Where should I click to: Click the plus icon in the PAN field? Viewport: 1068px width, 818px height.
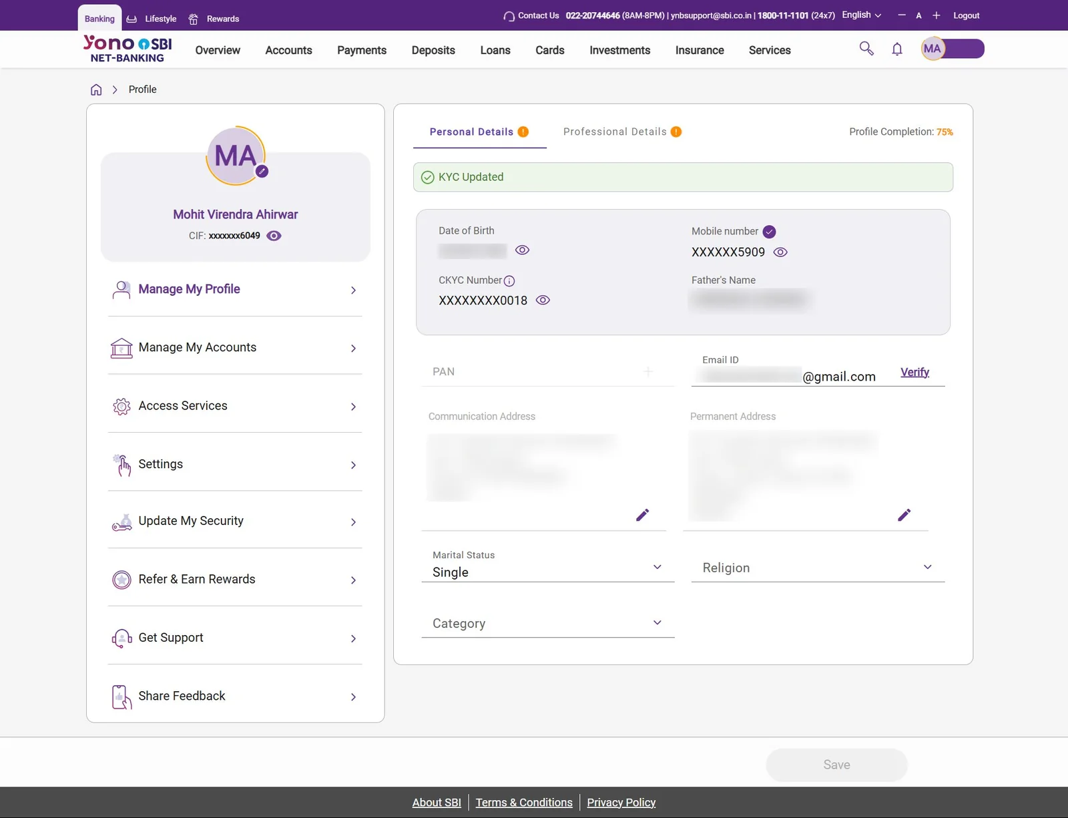coord(648,371)
